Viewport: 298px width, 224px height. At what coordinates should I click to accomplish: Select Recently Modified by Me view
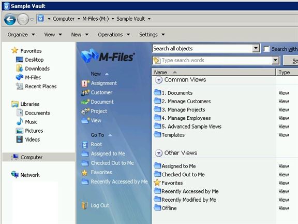[x=185, y=200]
